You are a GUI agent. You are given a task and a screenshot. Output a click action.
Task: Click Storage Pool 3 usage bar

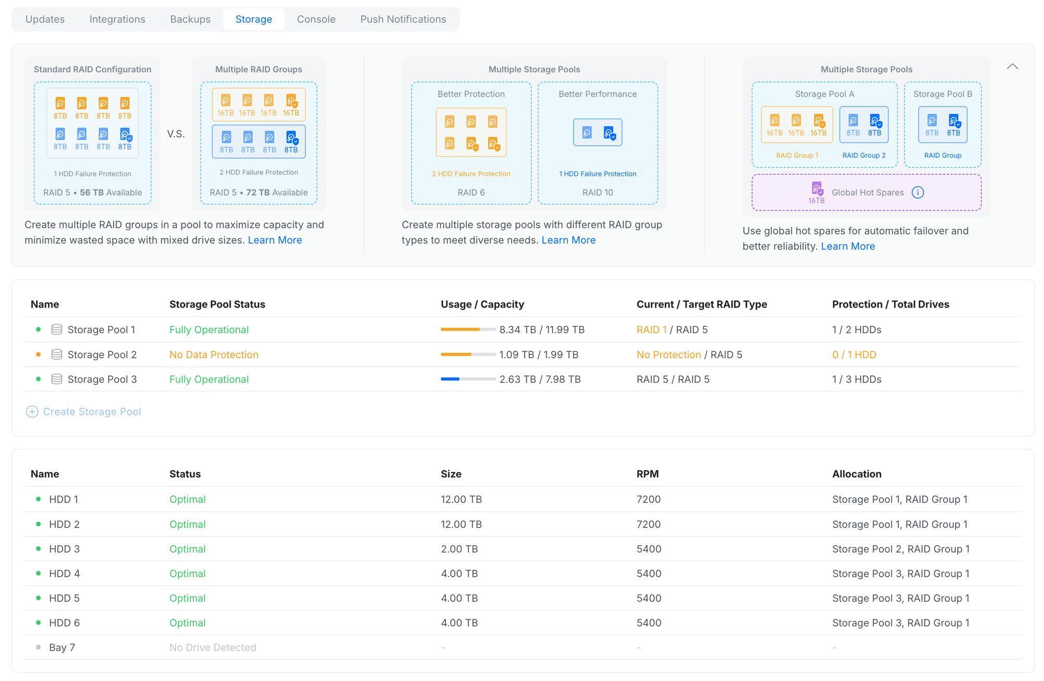(x=468, y=379)
